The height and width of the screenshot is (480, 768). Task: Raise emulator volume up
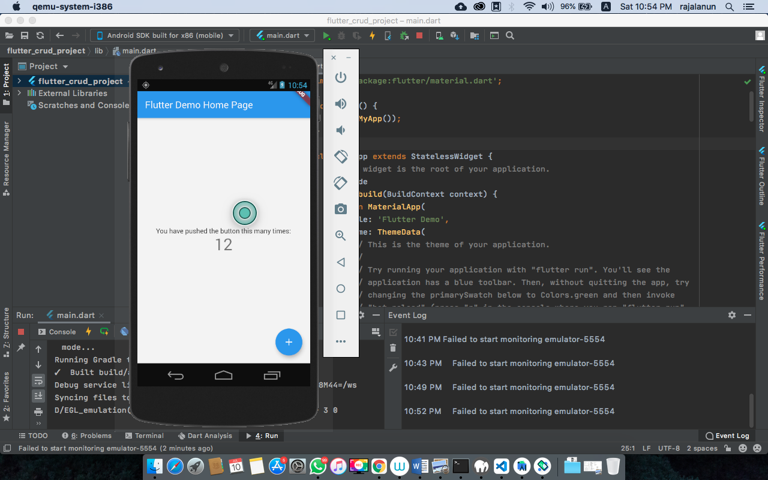tap(341, 104)
